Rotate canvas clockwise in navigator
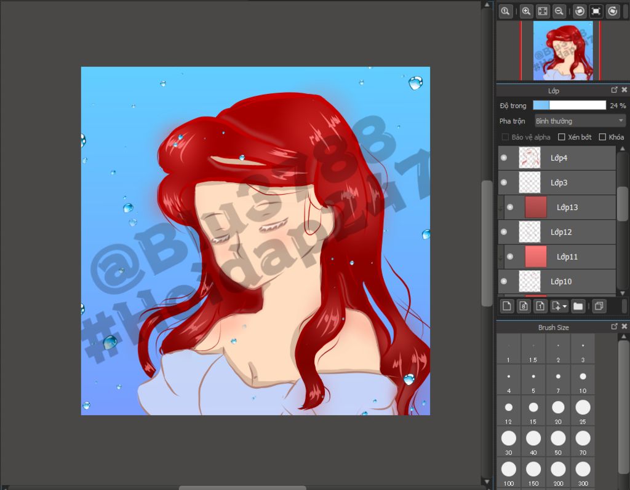This screenshot has width=630, height=490. point(613,11)
